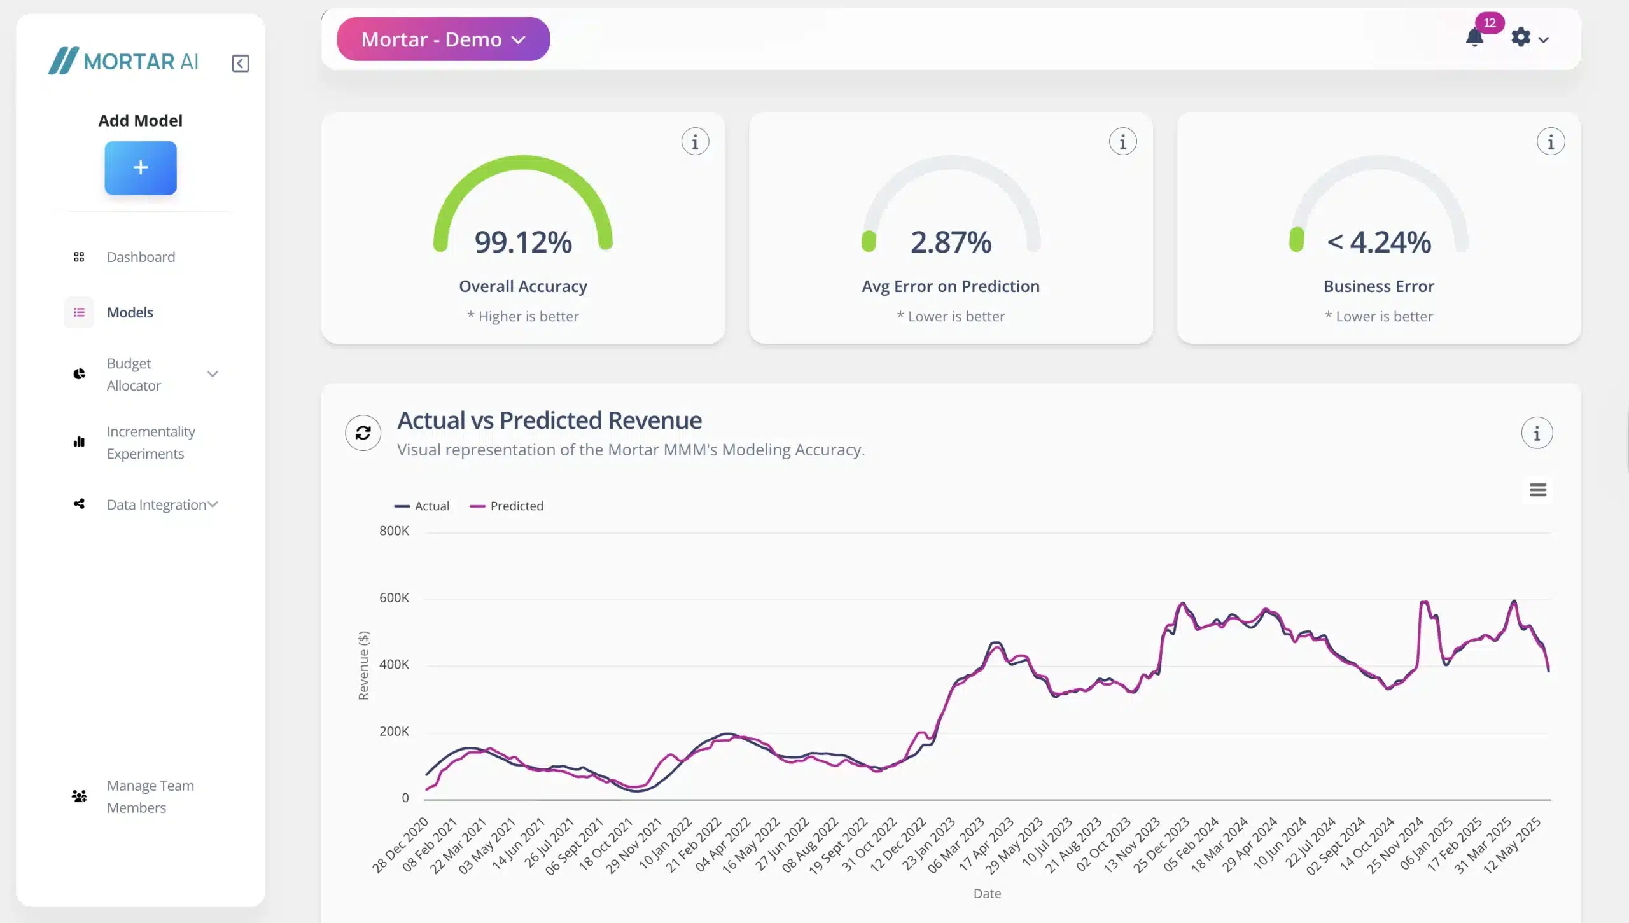Open Manage Team Members
The width and height of the screenshot is (1629, 923).
pos(150,796)
